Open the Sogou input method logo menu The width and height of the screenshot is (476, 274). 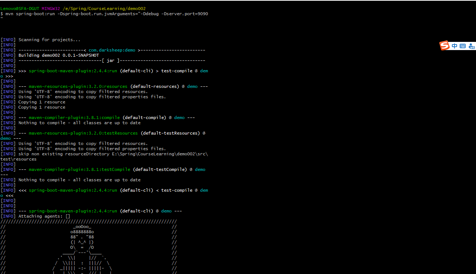pyautogui.click(x=444, y=46)
